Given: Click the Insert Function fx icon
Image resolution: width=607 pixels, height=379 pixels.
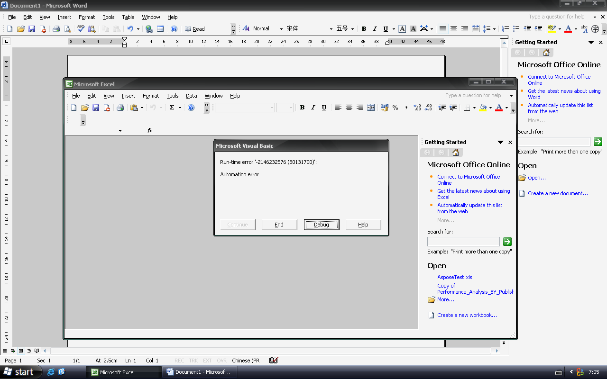Looking at the screenshot, I should 150,130.
